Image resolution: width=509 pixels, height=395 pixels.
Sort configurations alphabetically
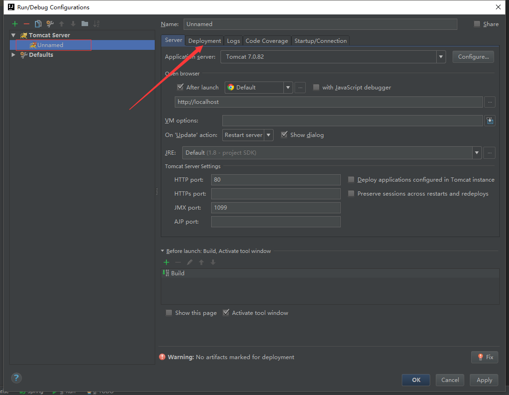(x=96, y=24)
